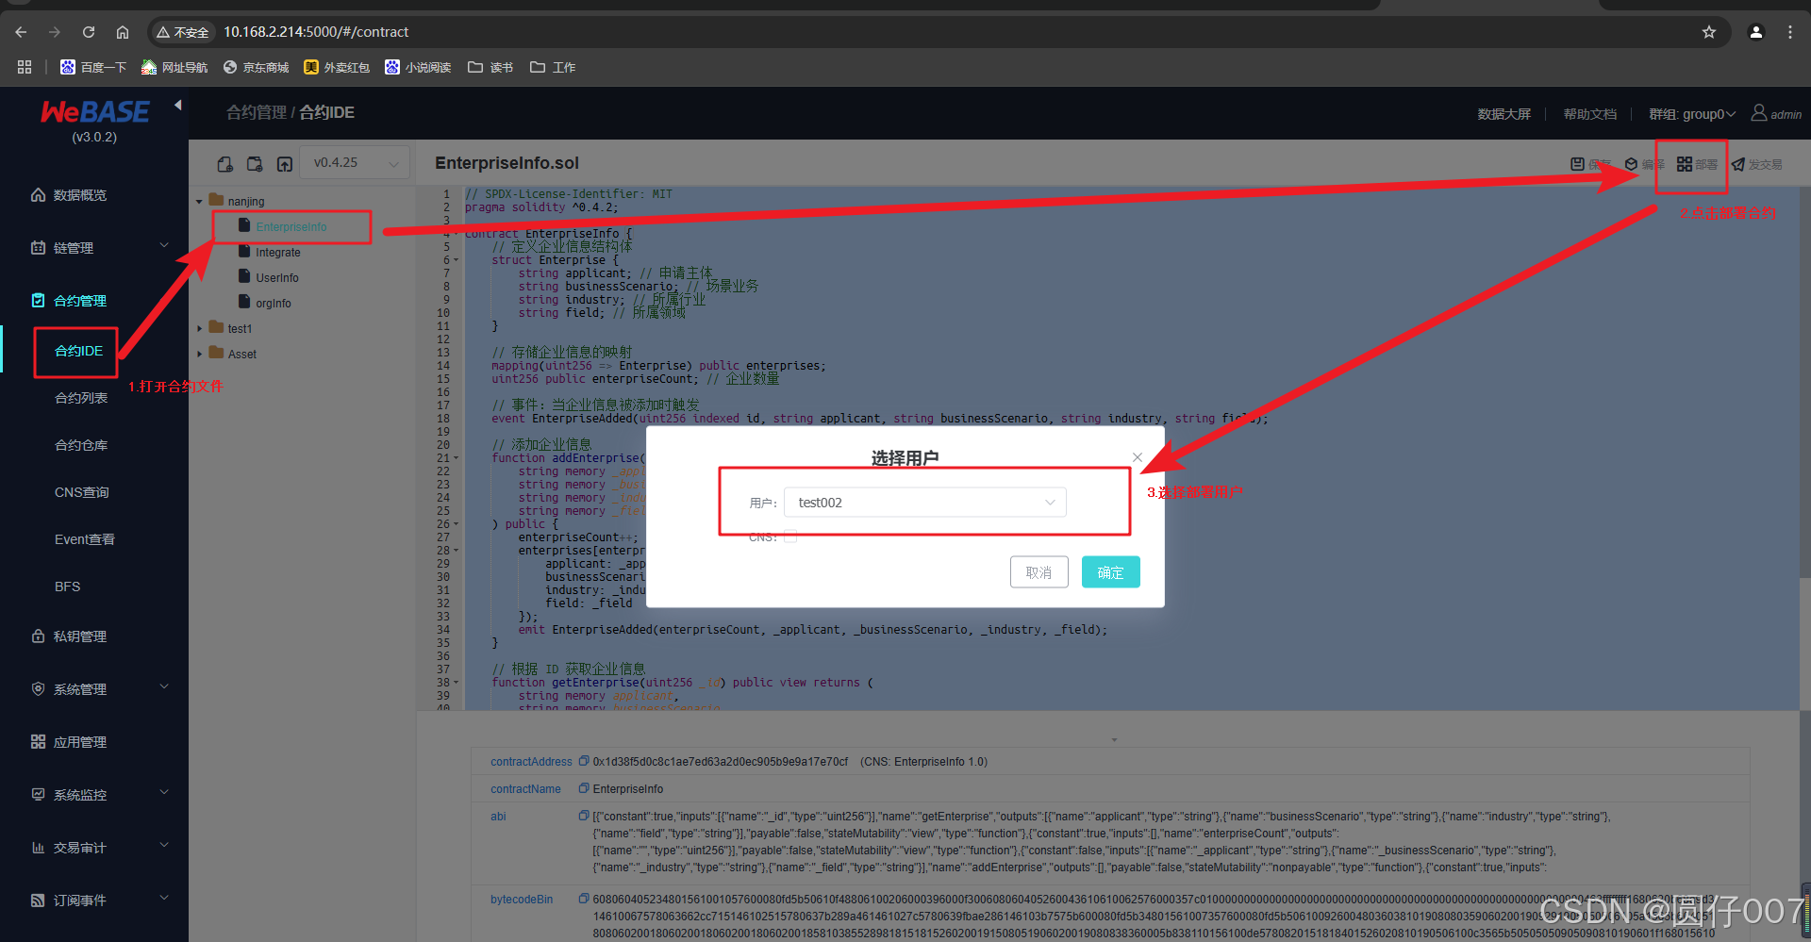Close the 选择用户 dialog with X
Image resolution: width=1811 pixels, height=942 pixels.
point(1138,457)
